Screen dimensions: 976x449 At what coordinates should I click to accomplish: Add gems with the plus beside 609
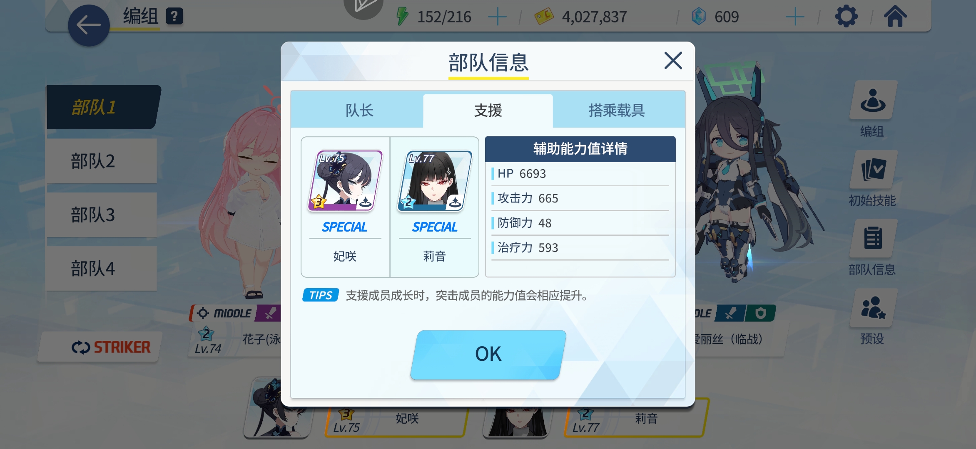(x=795, y=17)
